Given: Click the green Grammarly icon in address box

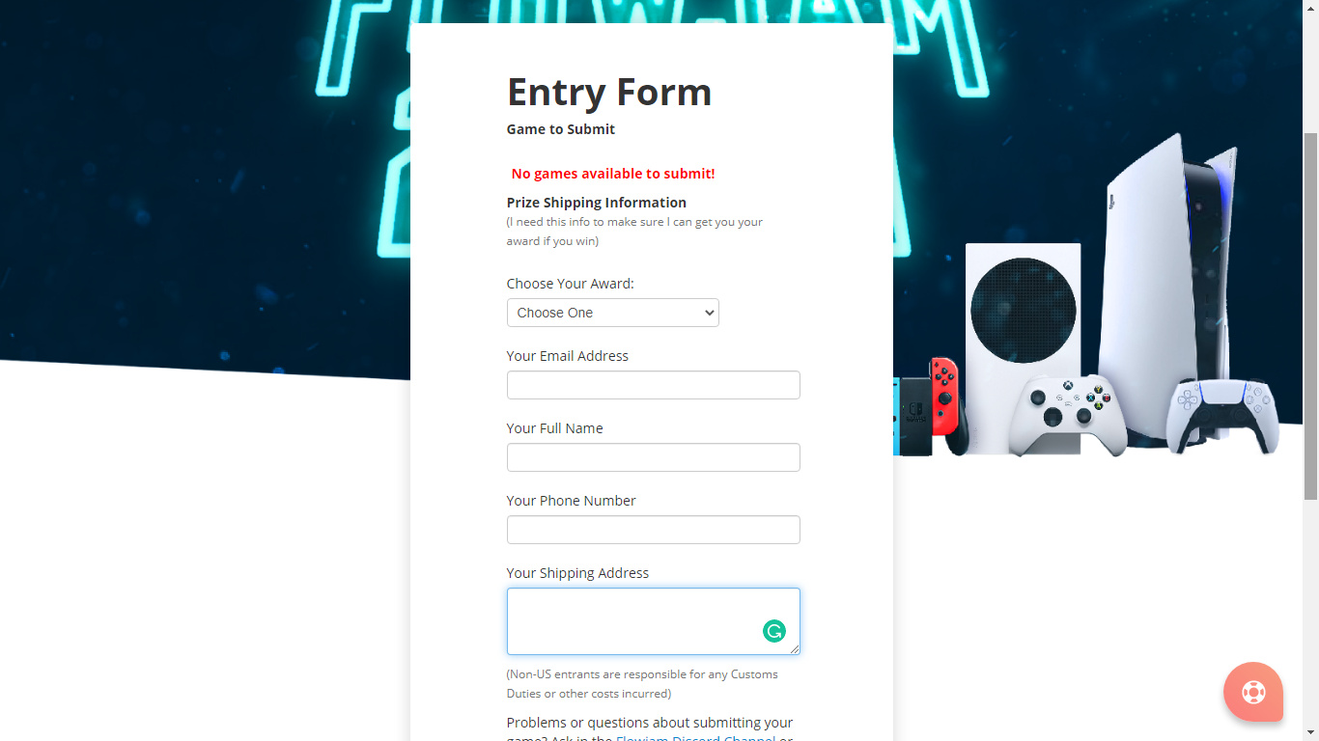Looking at the screenshot, I should coord(774,631).
